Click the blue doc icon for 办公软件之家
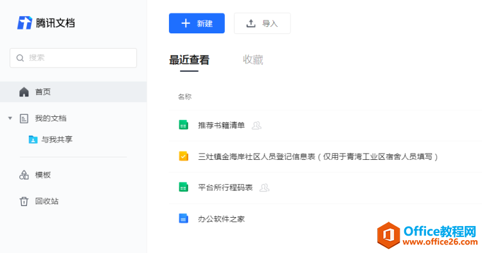The height and width of the screenshot is (253, 482). click(x=184, y=218)
